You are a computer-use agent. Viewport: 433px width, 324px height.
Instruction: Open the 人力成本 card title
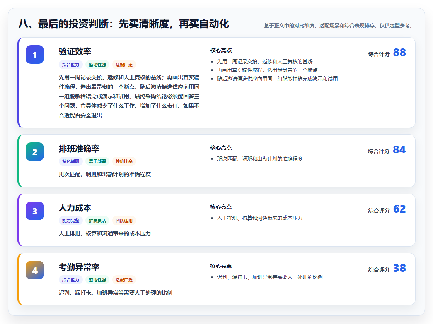tap(75, 208)
